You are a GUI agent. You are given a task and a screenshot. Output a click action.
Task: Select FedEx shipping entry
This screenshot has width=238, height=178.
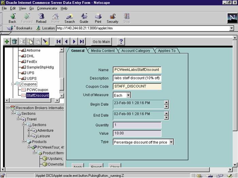point(32,62)
